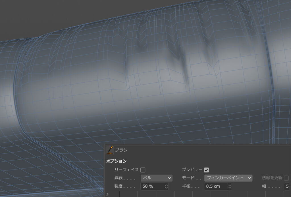Toggle the 法線を更新 checkbox
Image resolution: width=291 pixels, height=197 pixels.
(x=286, y=178)
